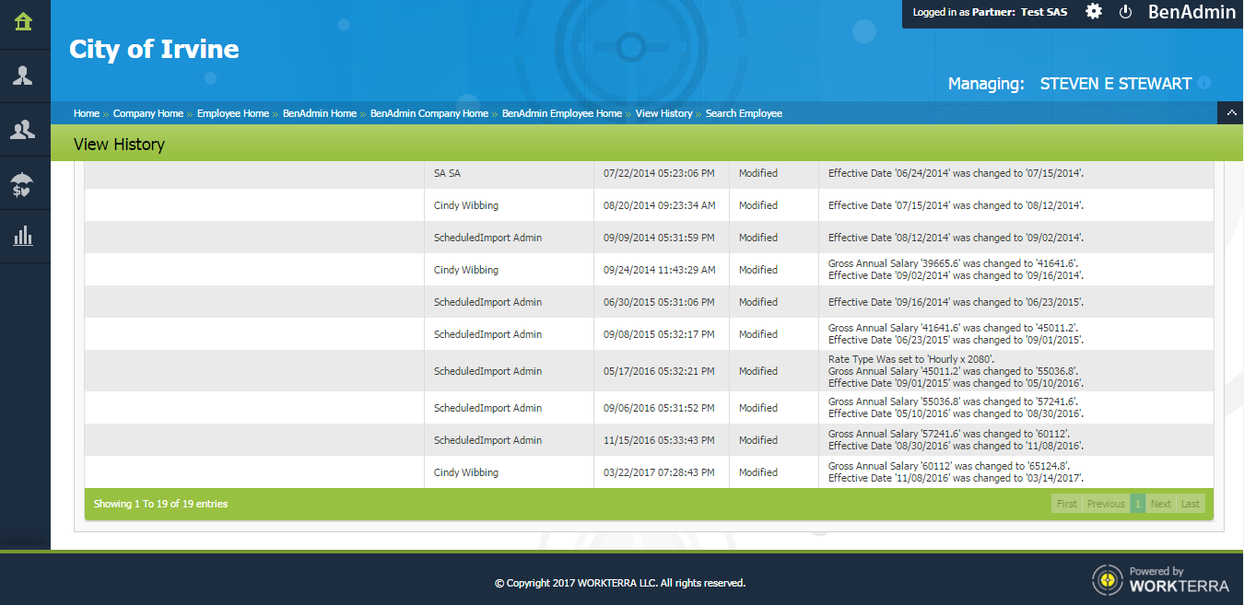The height and width of the screenshot is (605, 1244).
Task: Click managed employee name STEVEN E STEWART
Action: (x=1116, y=83)
